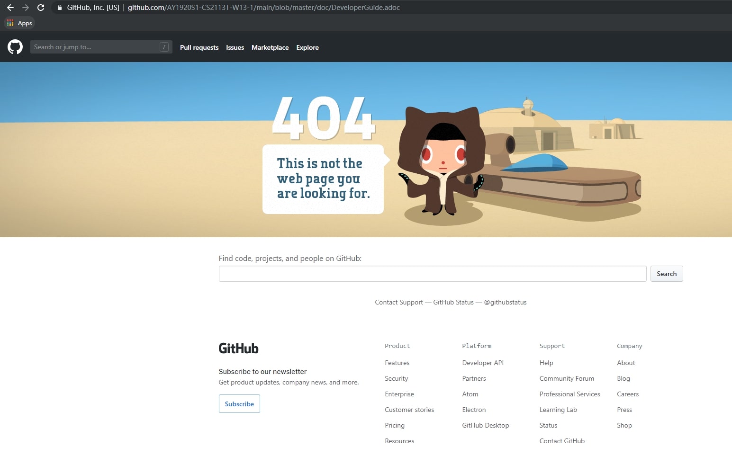Image resolution: width=732 pixels, height=456 pixels.
Task: Open Developer API under Platform
Action: [483, 363]
